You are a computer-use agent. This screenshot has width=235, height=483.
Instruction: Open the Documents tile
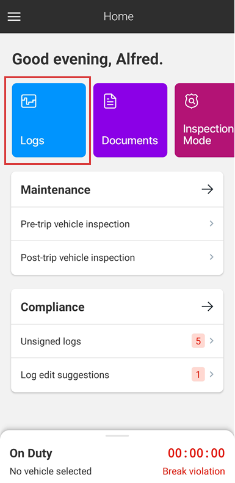click(x=130, y=120)
